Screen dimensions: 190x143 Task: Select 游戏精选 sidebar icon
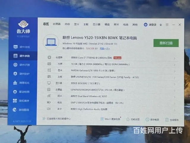(x=15, y=110)
